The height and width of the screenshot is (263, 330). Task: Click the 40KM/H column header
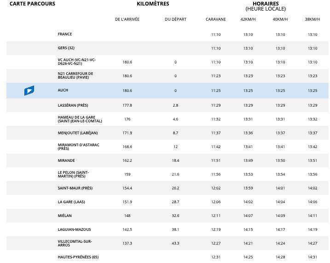click(280, 19)
